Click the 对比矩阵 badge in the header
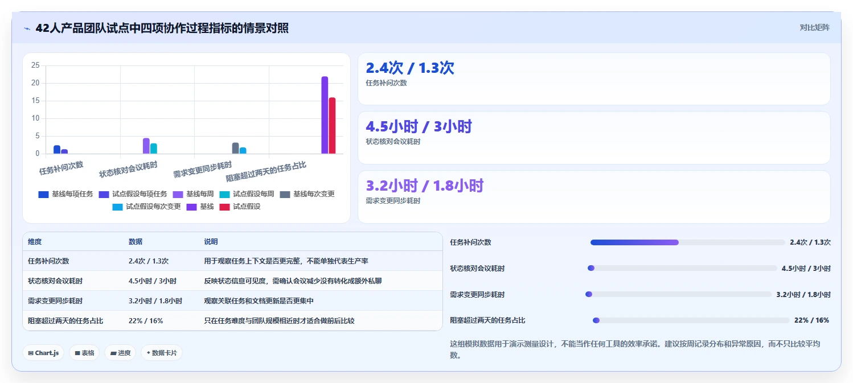Screen dimensions: 853x383 814,27
